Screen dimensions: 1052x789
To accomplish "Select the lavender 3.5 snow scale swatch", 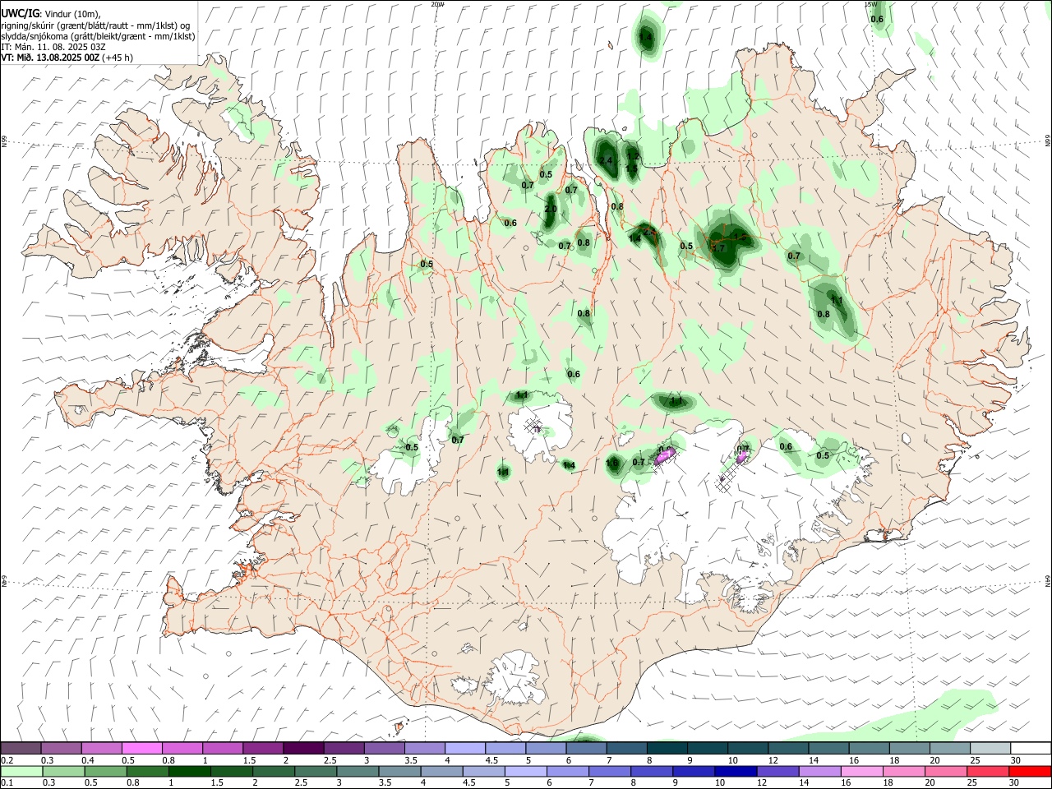I will pyautogui.click(x=424, y=748).
